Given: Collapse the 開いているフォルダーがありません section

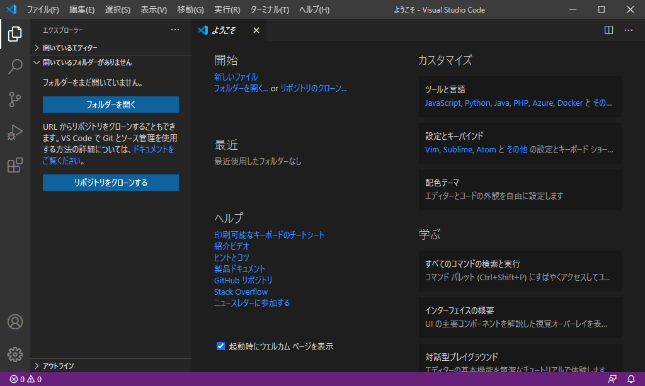Looking at the screenshot, I should [x=111, y=62].
